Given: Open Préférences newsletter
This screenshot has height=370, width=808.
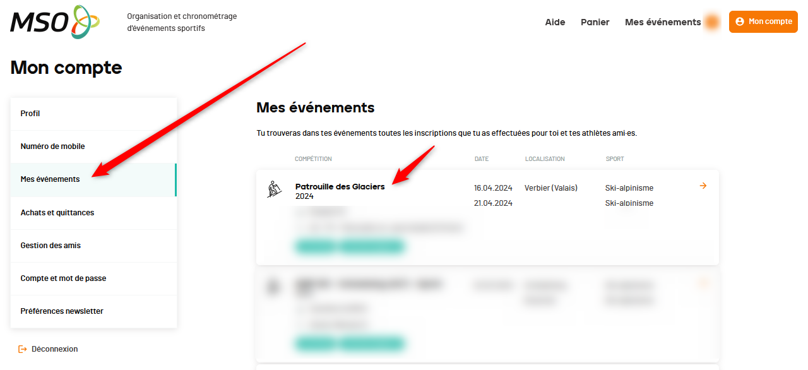Looking at the screenshot, I should point(62,311).
